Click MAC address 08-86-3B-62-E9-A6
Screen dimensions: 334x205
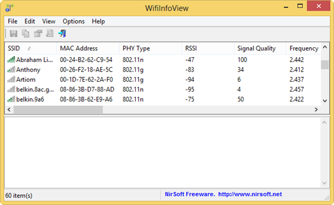pos(86,99)
